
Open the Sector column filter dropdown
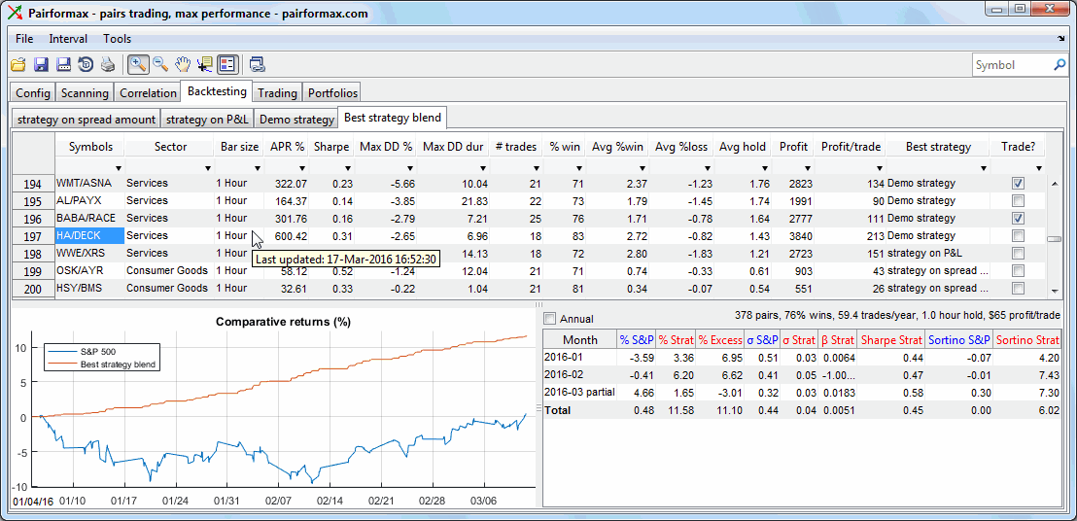click(x=209, y=168)
